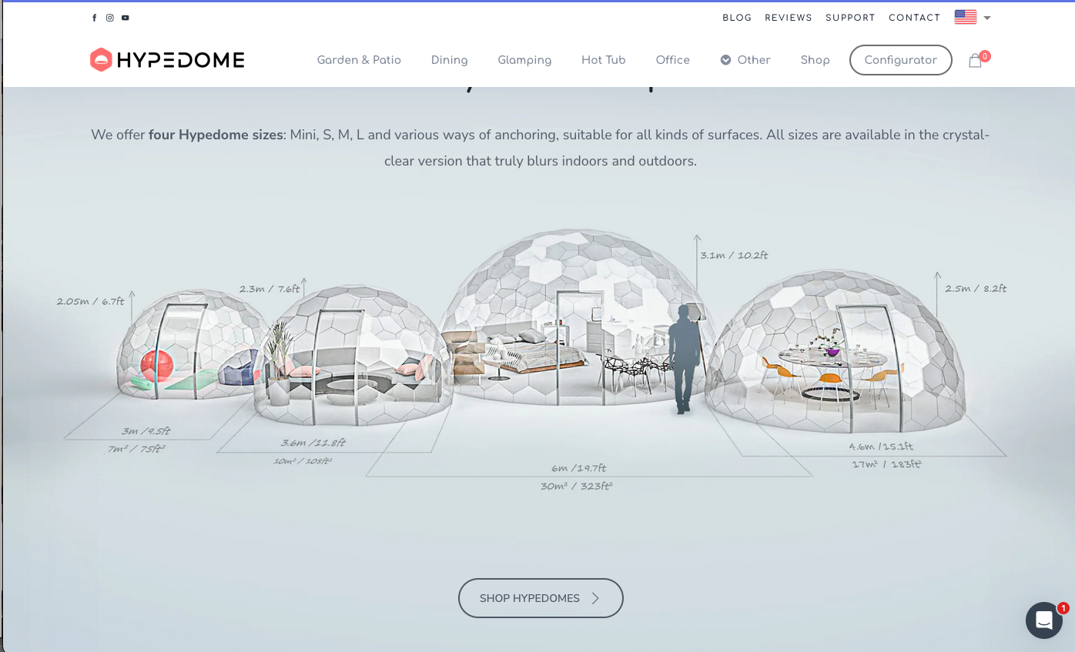Open the Support link
The height and width of the screenshot is (652, 1075).
[x=850, y=18]
